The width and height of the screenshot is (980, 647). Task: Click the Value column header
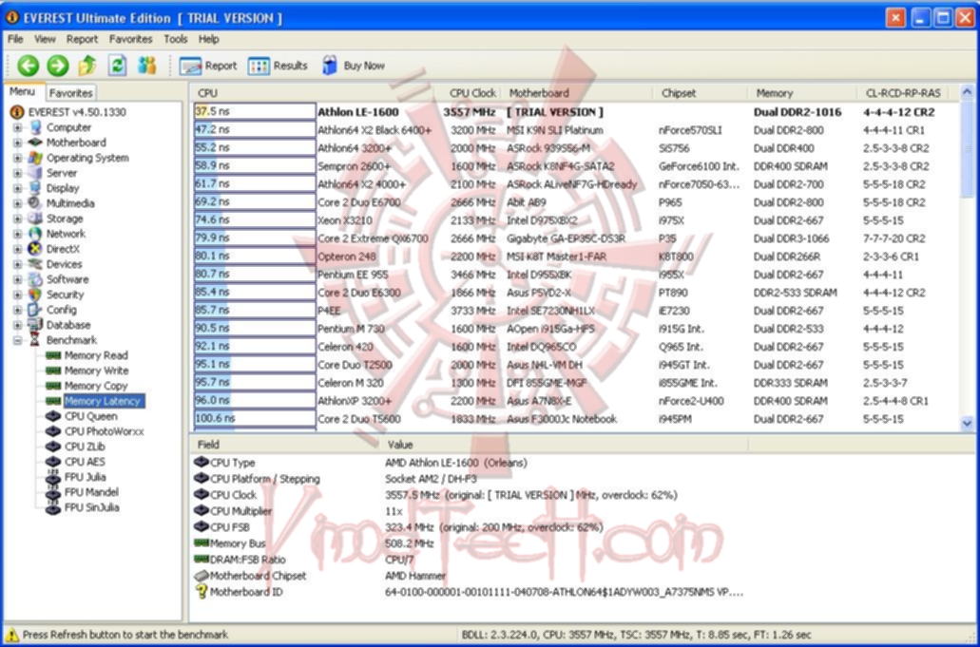coord(563,445)
